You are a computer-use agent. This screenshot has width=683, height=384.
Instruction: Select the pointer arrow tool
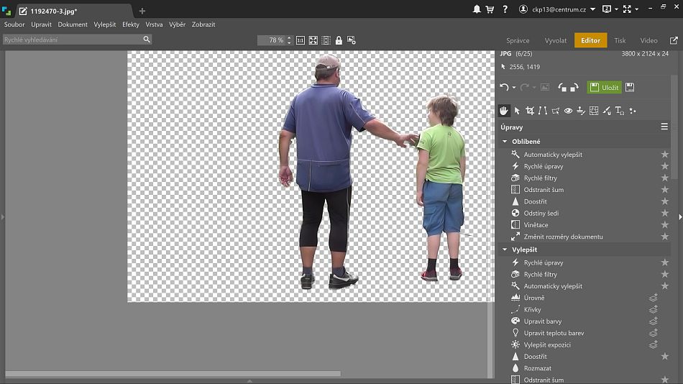(517, 111)
